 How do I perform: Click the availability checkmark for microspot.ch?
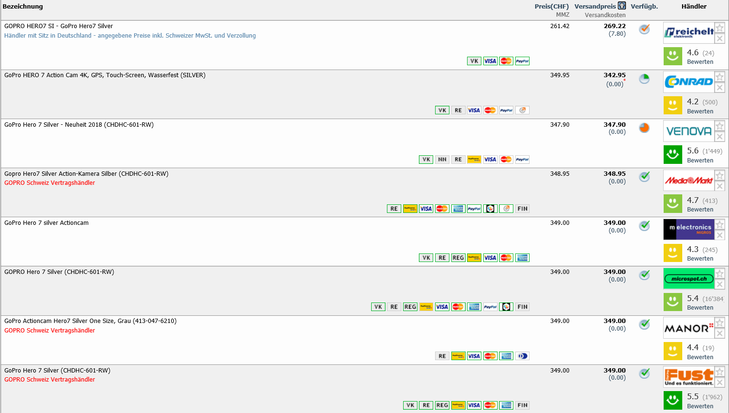click(x=645, y=275)
